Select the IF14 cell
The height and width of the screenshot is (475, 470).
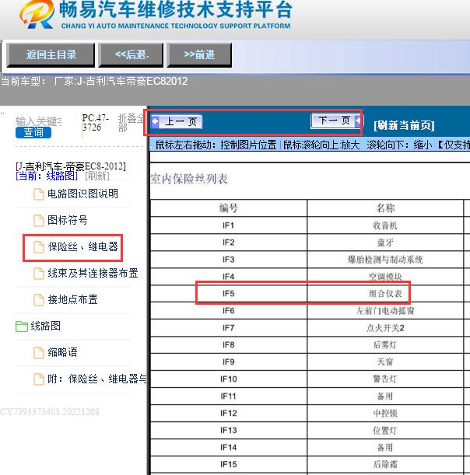tap(228, 448)
